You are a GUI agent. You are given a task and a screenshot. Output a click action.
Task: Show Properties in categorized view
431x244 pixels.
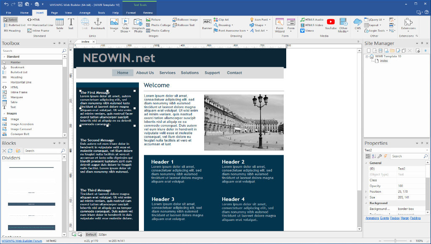[x=368, y=156]
